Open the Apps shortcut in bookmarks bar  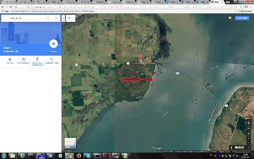(5, 11)
